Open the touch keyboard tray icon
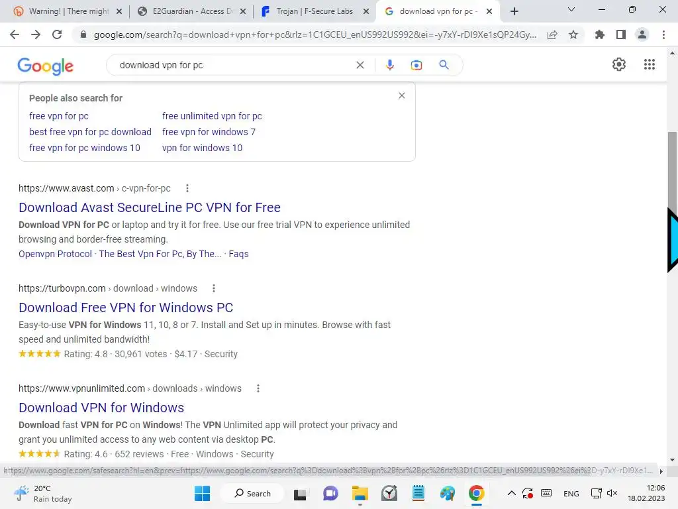Image resolution: width=678 pixels, height=509 pixels. coord(546,493)
